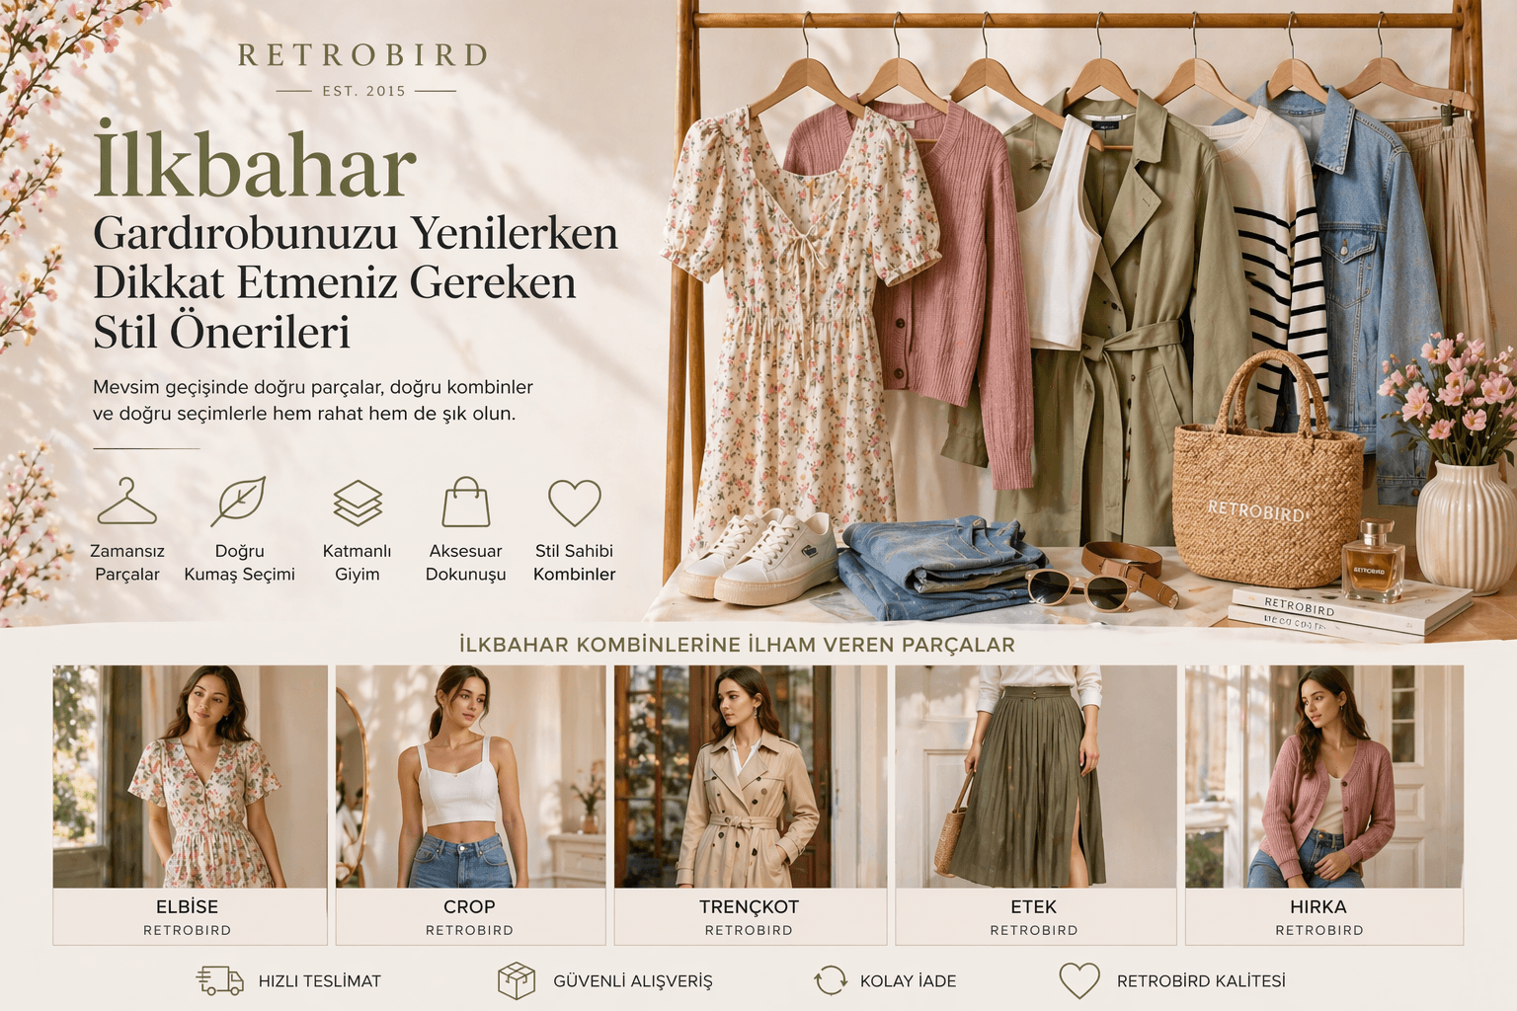Click the circular arrows Kolay İade icon
The image size is (1517, 1011).
[831, 980]
